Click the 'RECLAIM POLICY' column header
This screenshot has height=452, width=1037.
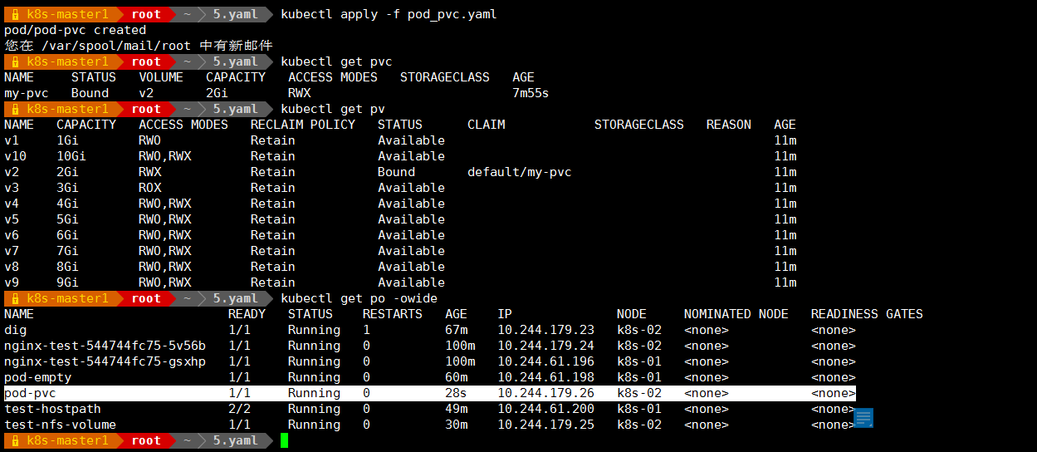(303, 125)
